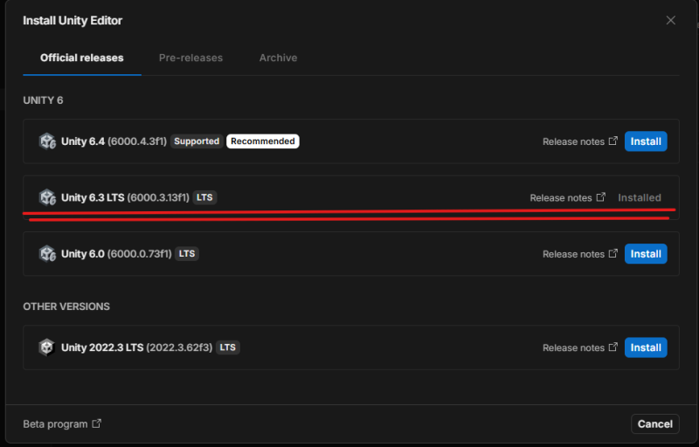Click the Install Unity Editor dialog title
Image resolution: width=699 pixels, height=447 pixels.
click(73, 20)
